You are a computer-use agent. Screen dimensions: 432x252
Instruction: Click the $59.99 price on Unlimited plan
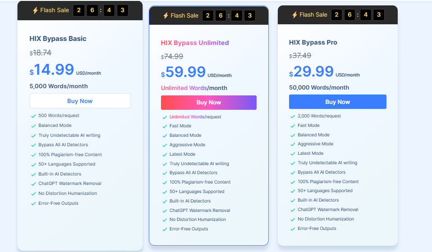(183, 72)
